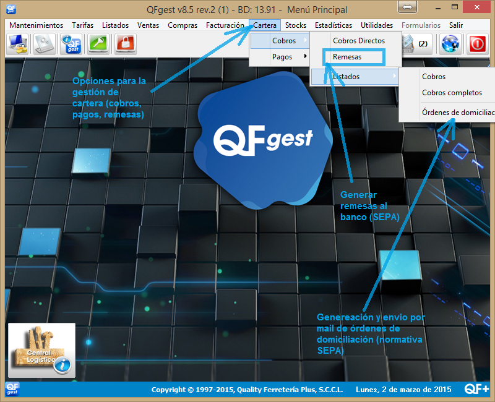Click the Cartera menu

click(x=265, y=25)
